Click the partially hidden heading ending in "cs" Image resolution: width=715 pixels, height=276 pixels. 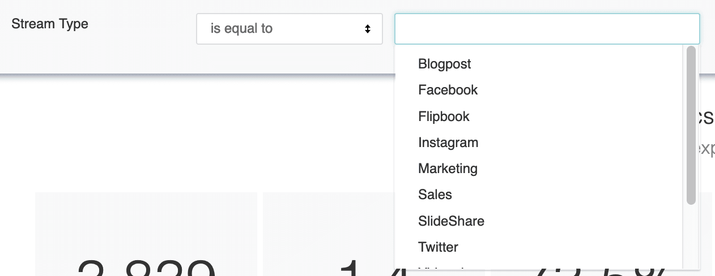pos(707,117)
